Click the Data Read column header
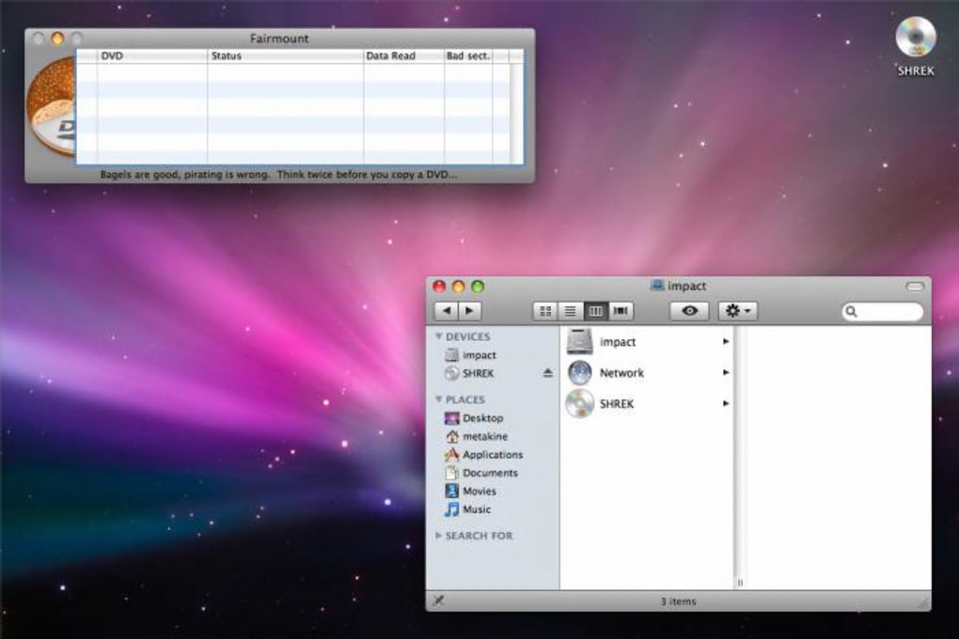 click(403, 55)
